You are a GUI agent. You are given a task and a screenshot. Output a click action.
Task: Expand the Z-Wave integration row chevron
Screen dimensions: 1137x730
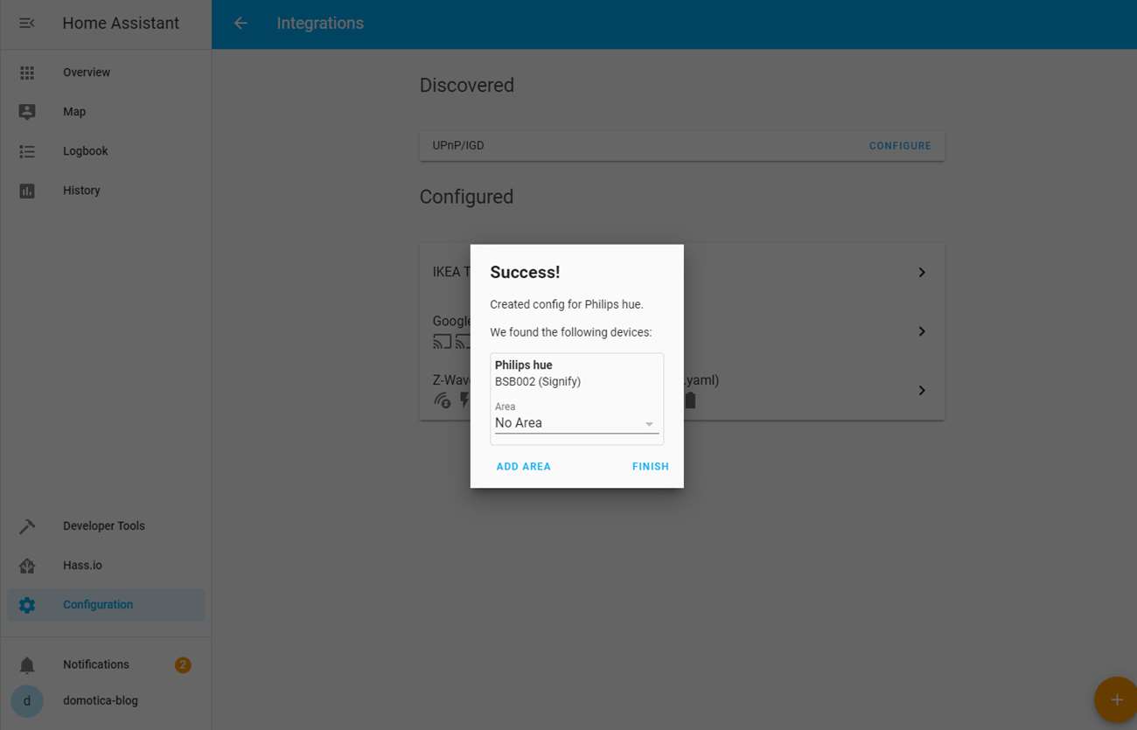click(x=922, y=391)
